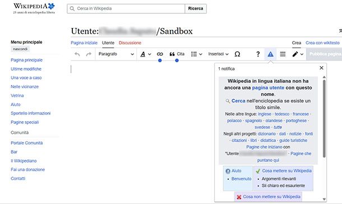This screenshot has height=204, width=342.
Task: Click the notification panel scrollbar thumb
Action: (x=324, y=119)
